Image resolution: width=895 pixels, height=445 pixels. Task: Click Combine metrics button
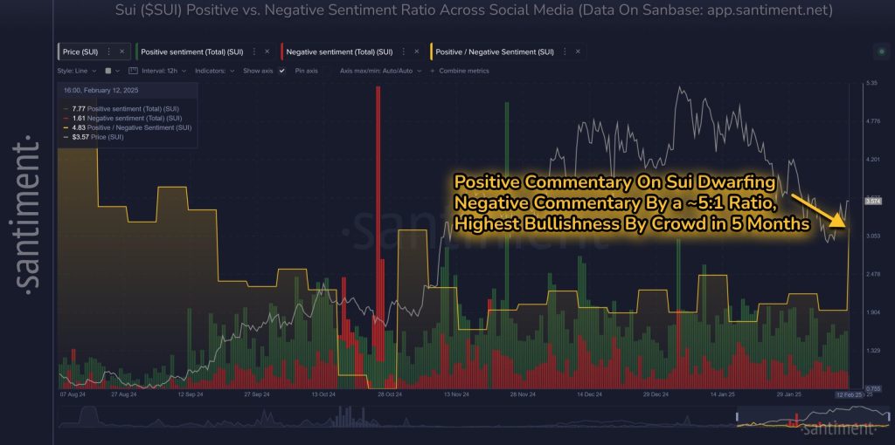click(x=460, y=71)
